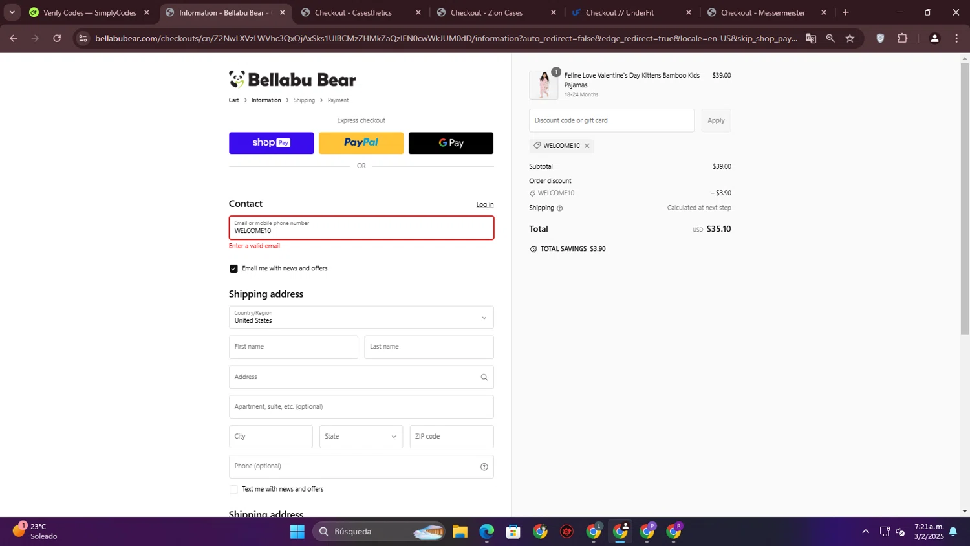Uncheck Email me with news and offers

(233, 268)
